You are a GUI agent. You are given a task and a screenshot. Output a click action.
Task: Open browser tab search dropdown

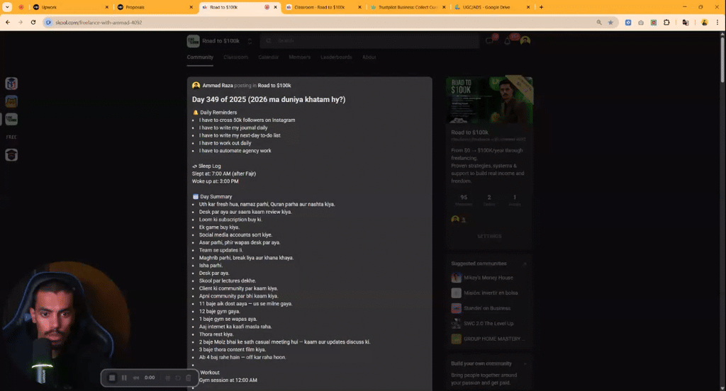click(7, 7)
